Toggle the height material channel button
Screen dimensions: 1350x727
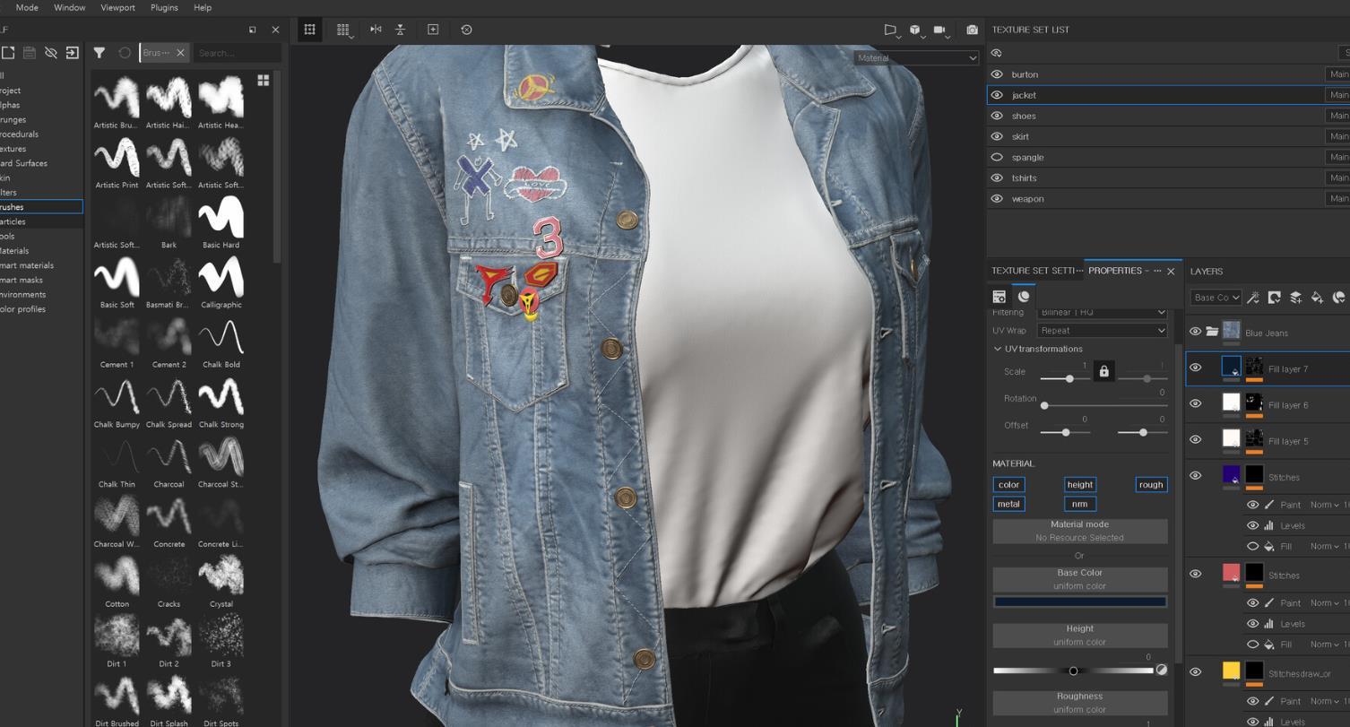point(1079,485)
